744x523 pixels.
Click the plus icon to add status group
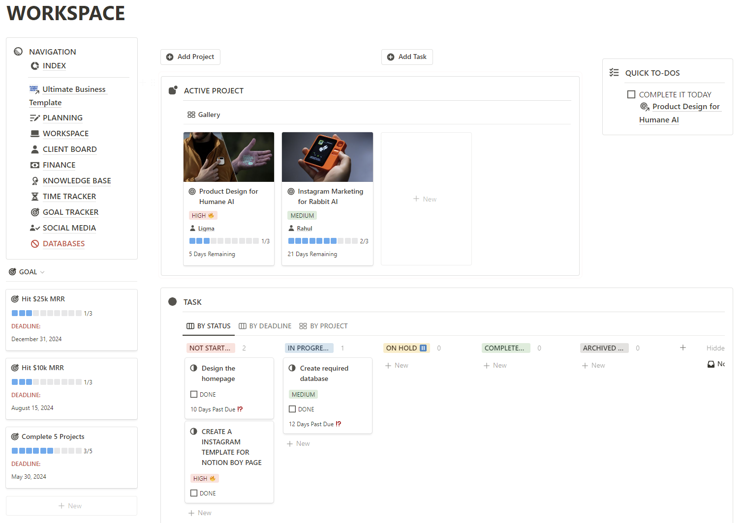click(x=683, y=348)
